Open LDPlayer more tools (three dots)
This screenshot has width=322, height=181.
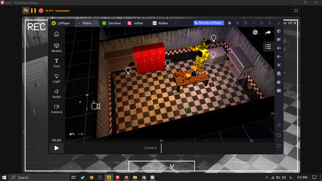point(279,91)
